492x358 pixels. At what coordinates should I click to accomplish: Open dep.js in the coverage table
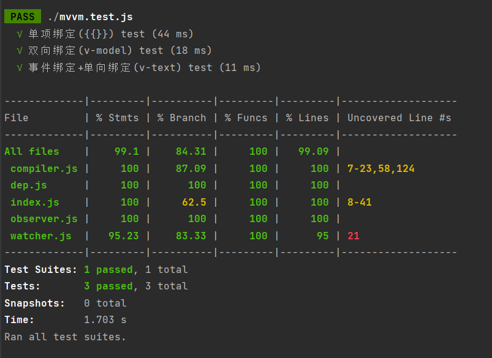click(x=29, y=185)
